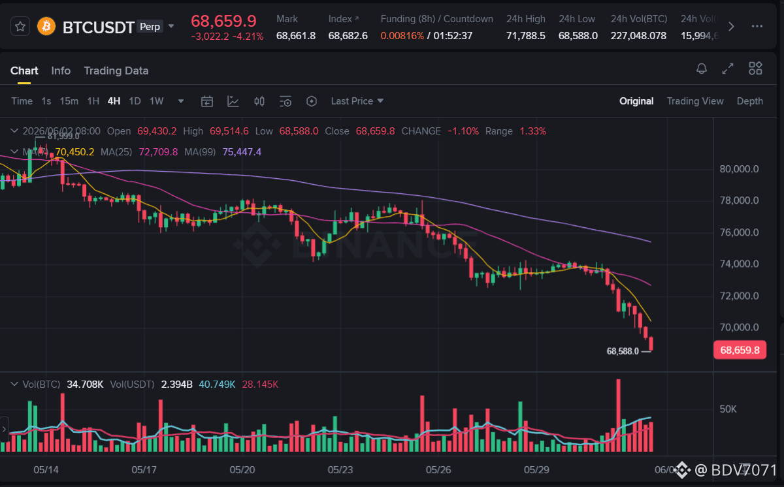
Task: Click the 24h Vol(BTC) value 227,048.078
Action: tap(638, 35)
